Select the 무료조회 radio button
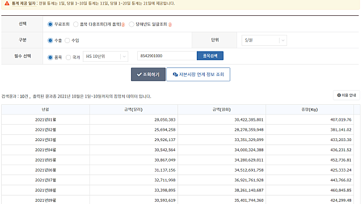This screenshot has height=204, width=363. pos(50,24)
